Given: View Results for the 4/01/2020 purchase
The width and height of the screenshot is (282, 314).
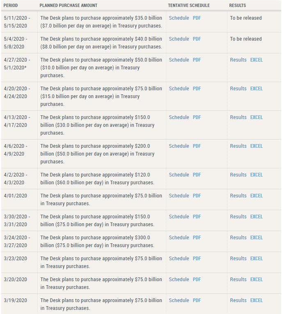Looking at the screenshot, I should tap(238, 196).
